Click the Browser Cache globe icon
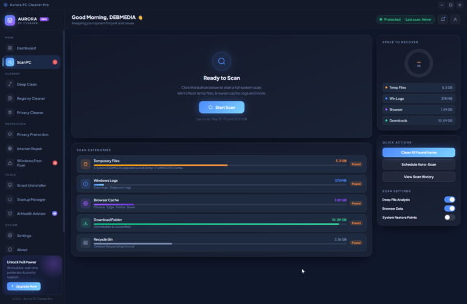Image resolution: width=467 pixels, height=304 pixels. pos(86,203)
